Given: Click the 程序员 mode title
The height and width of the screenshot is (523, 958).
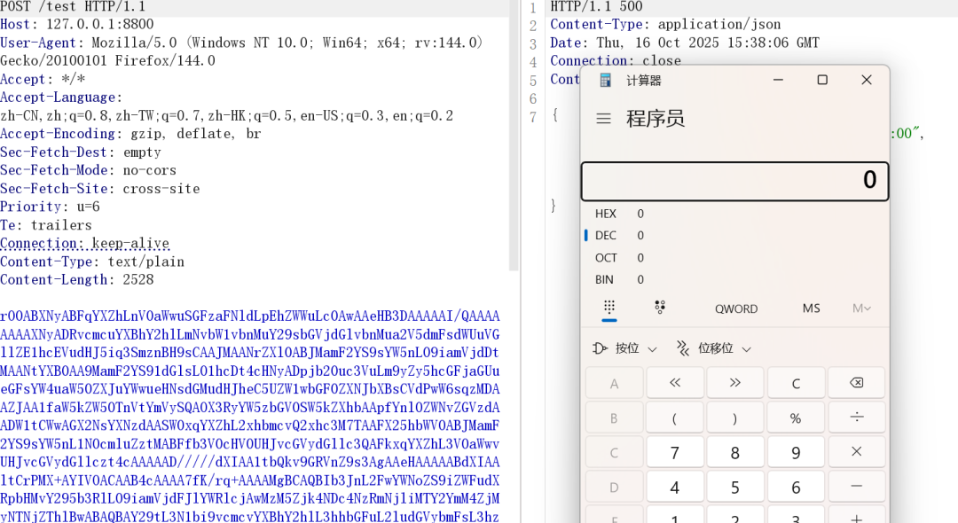Looking at the screenshot, I should point(656,119).
